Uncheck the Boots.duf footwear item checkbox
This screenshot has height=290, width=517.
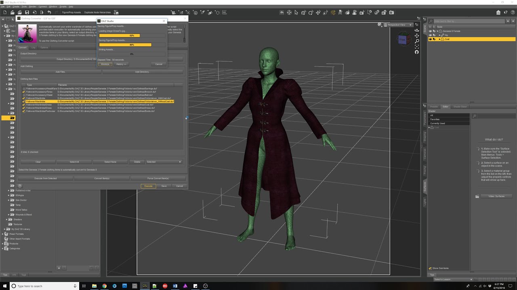[23, 111]
